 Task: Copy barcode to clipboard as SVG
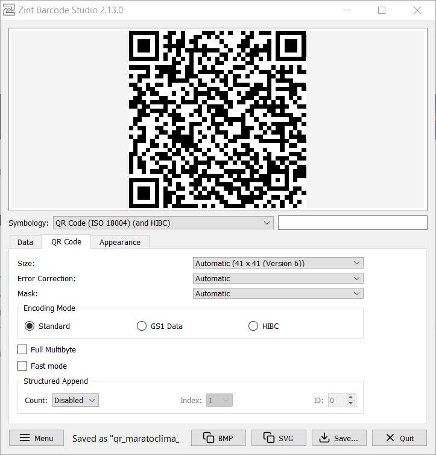tap(279, 438)
